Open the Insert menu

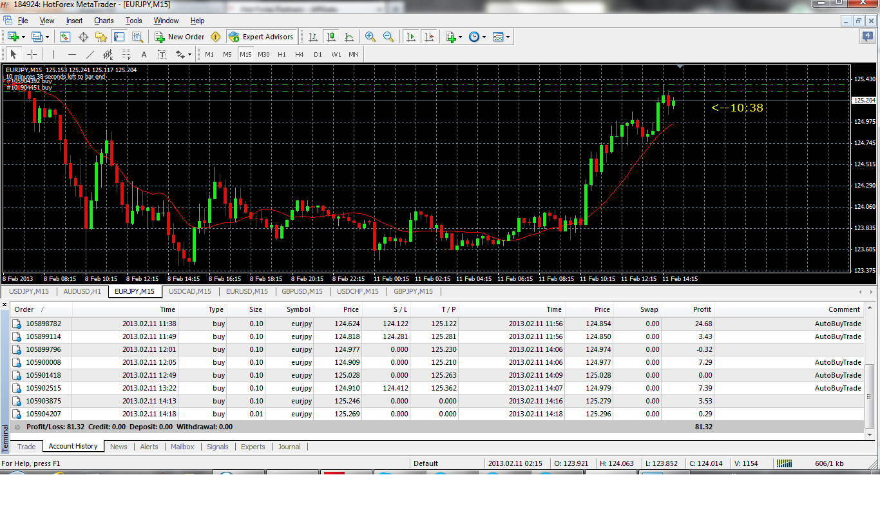pos(74,21)
